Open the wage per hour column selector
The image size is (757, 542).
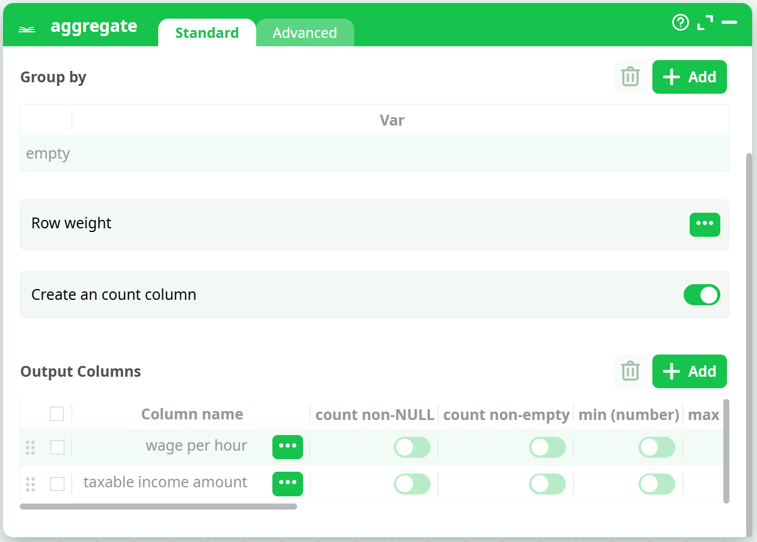287,446
